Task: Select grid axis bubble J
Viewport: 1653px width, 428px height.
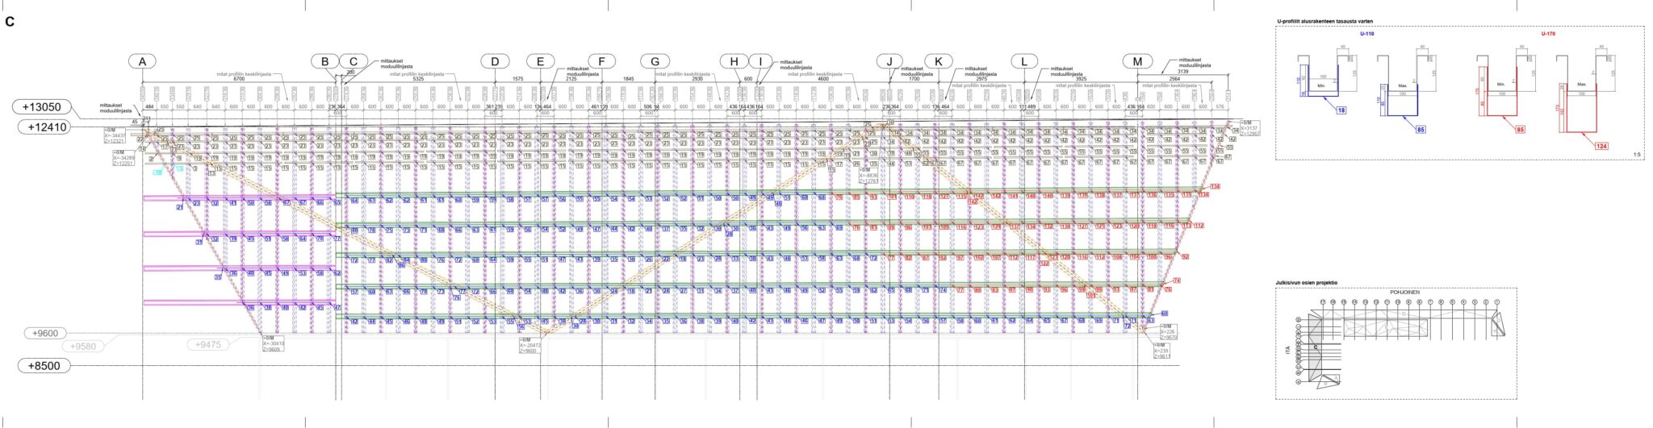Action: coord(889,62)
